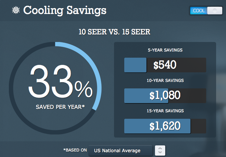Screen dimensions: 226x157
Task: Click the 5-year savings $540 bar
Action: coord(165,65)
